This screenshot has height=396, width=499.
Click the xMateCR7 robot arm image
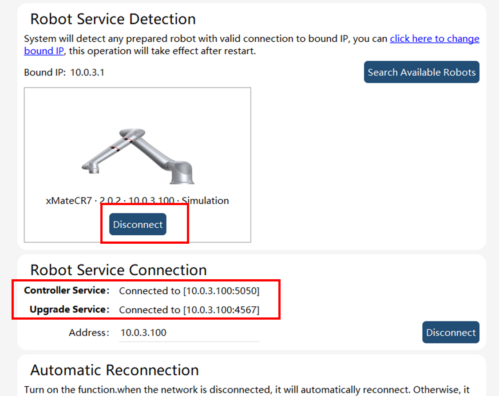pos(138,156)
